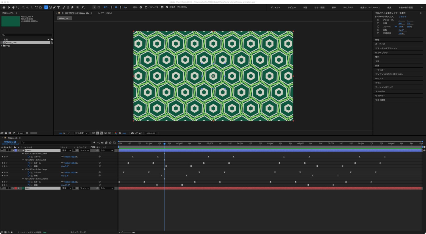This screenshot has width=426, height=234.
Task: Toggle the Motion Blur icon in timeline
Action: [110, 143]
